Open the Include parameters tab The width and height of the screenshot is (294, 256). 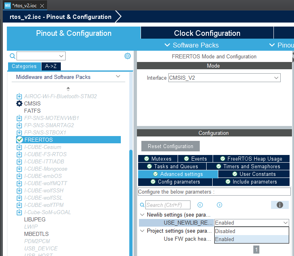(251, 182)
